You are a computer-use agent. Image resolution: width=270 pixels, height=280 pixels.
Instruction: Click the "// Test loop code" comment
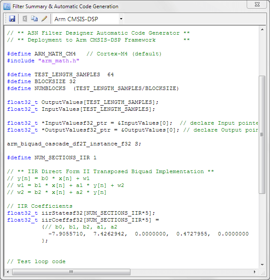tap(36, 261)
